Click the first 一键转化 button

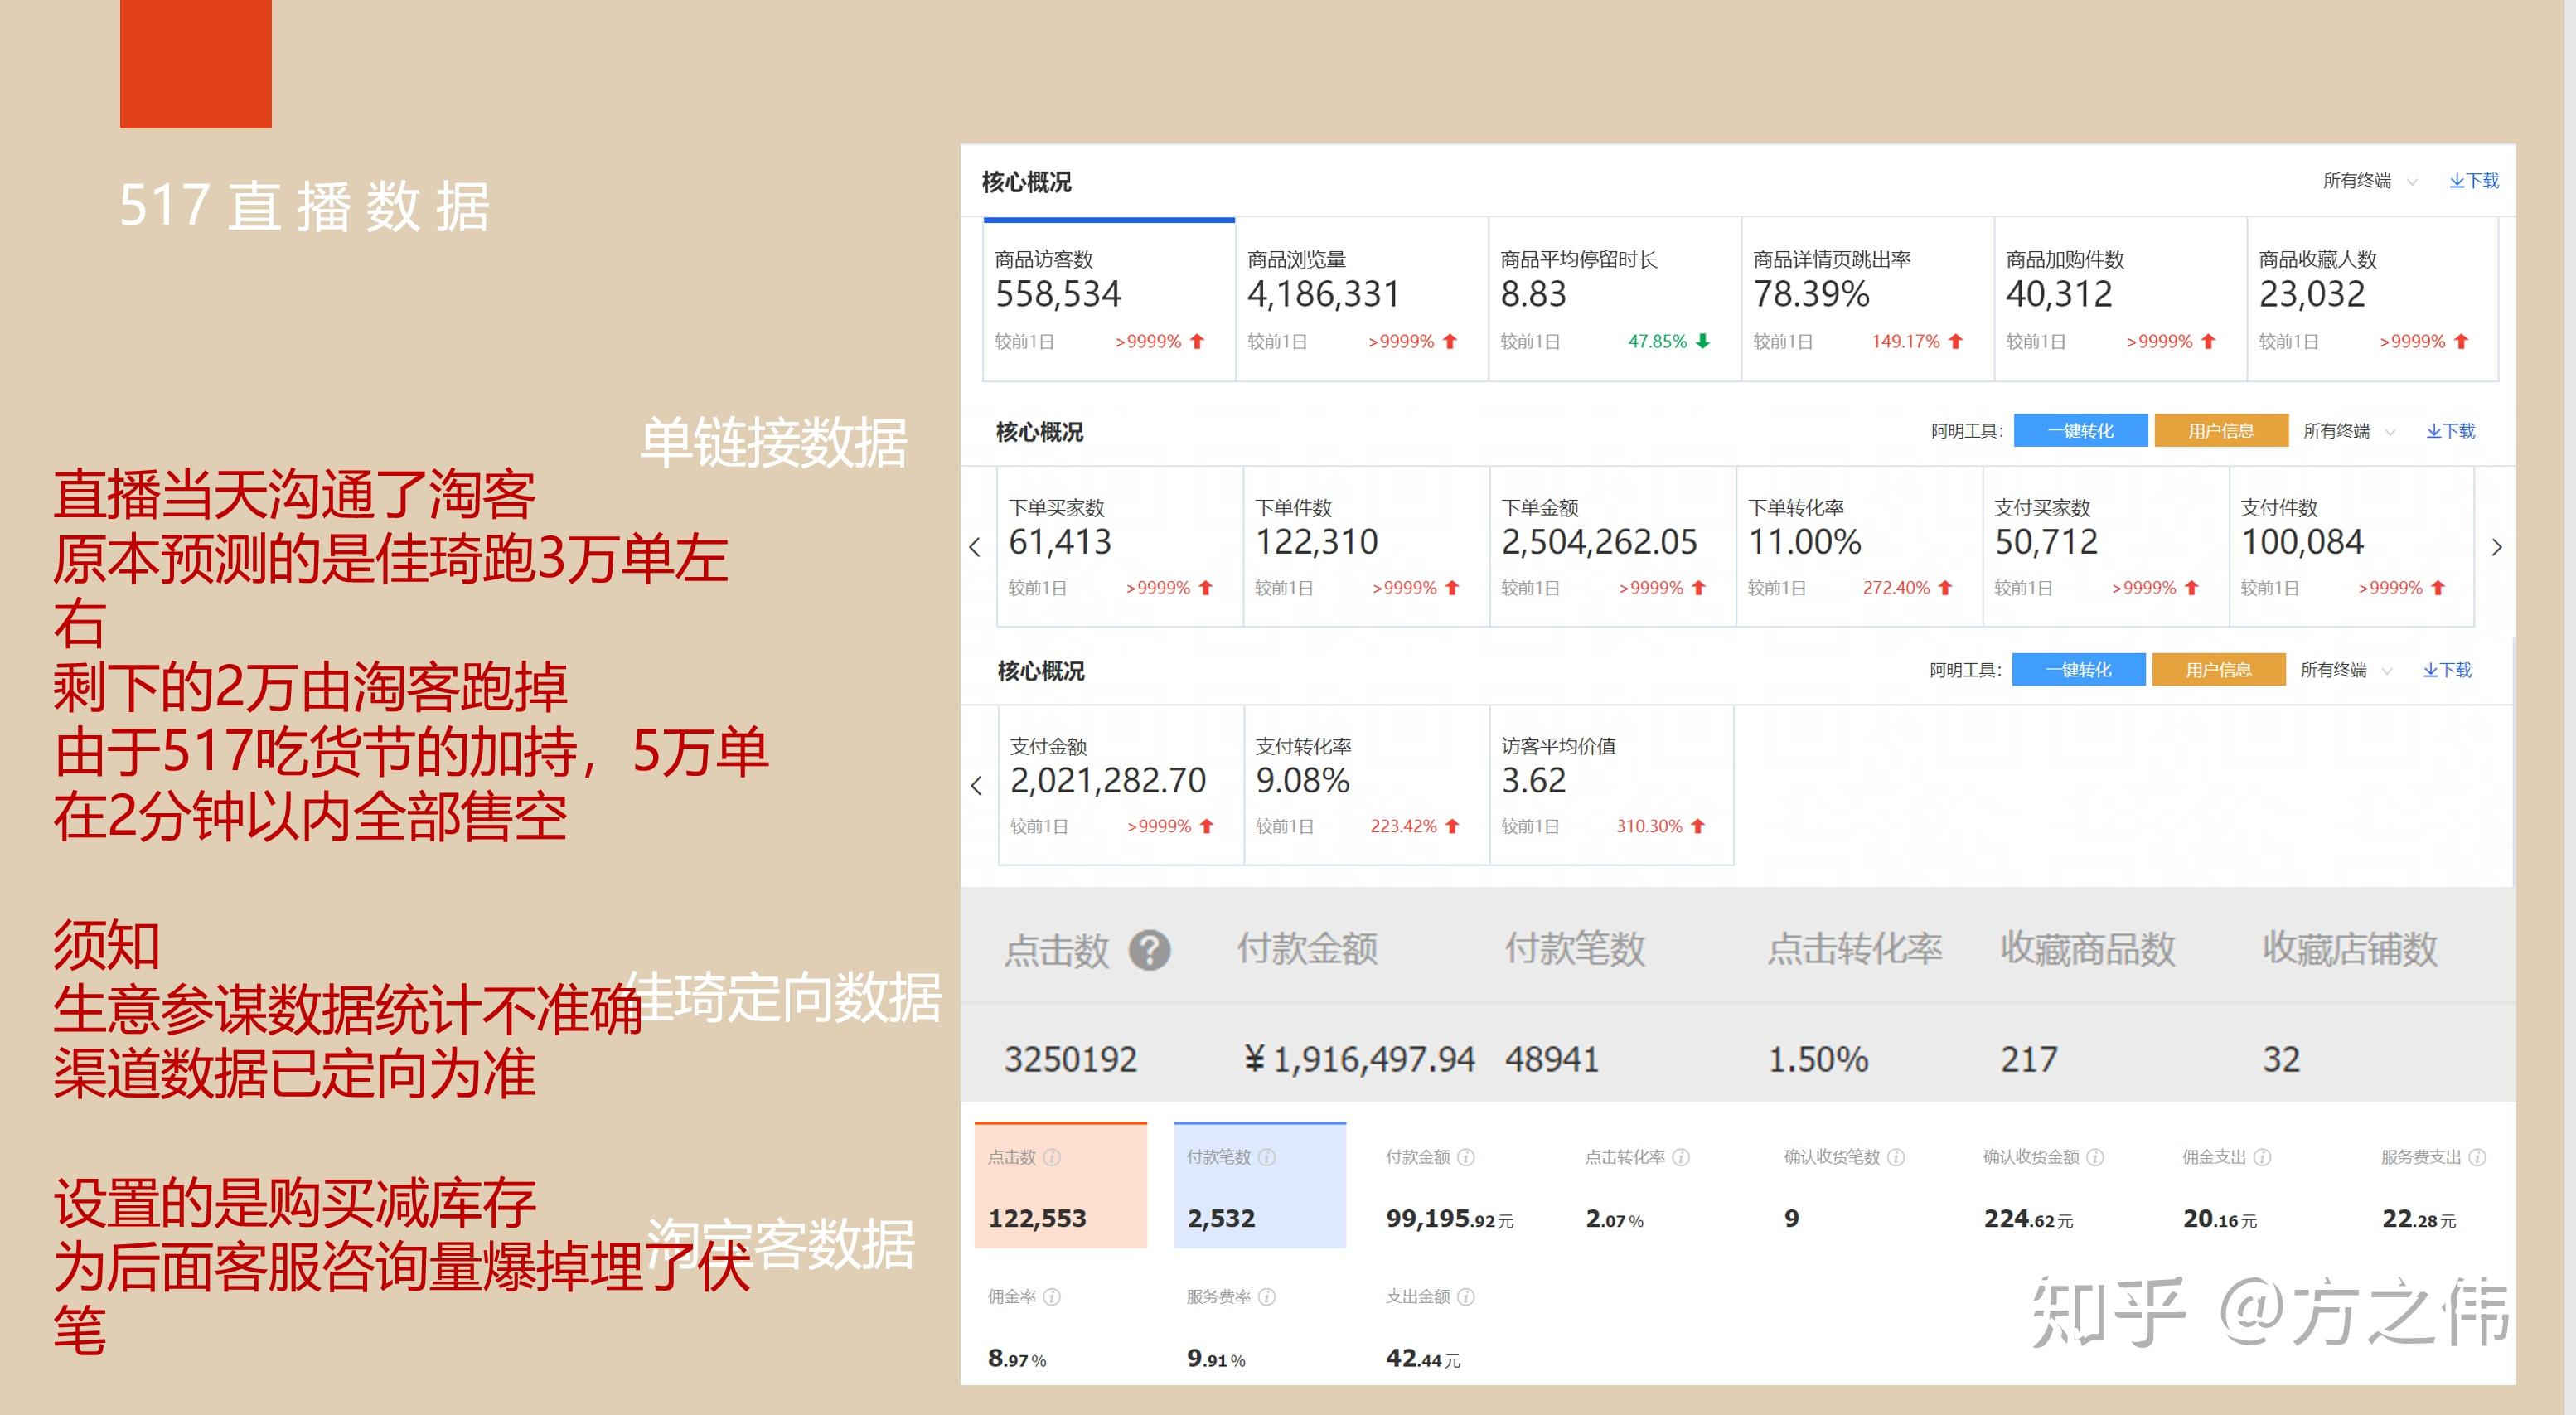2080,431
